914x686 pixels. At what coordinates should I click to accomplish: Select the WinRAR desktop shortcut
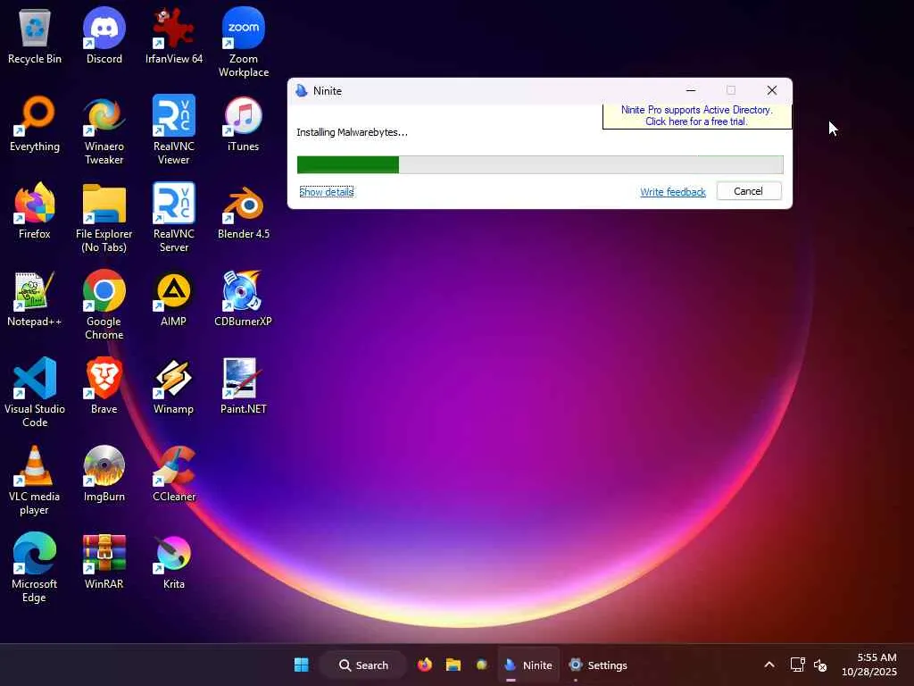(104, 562)
